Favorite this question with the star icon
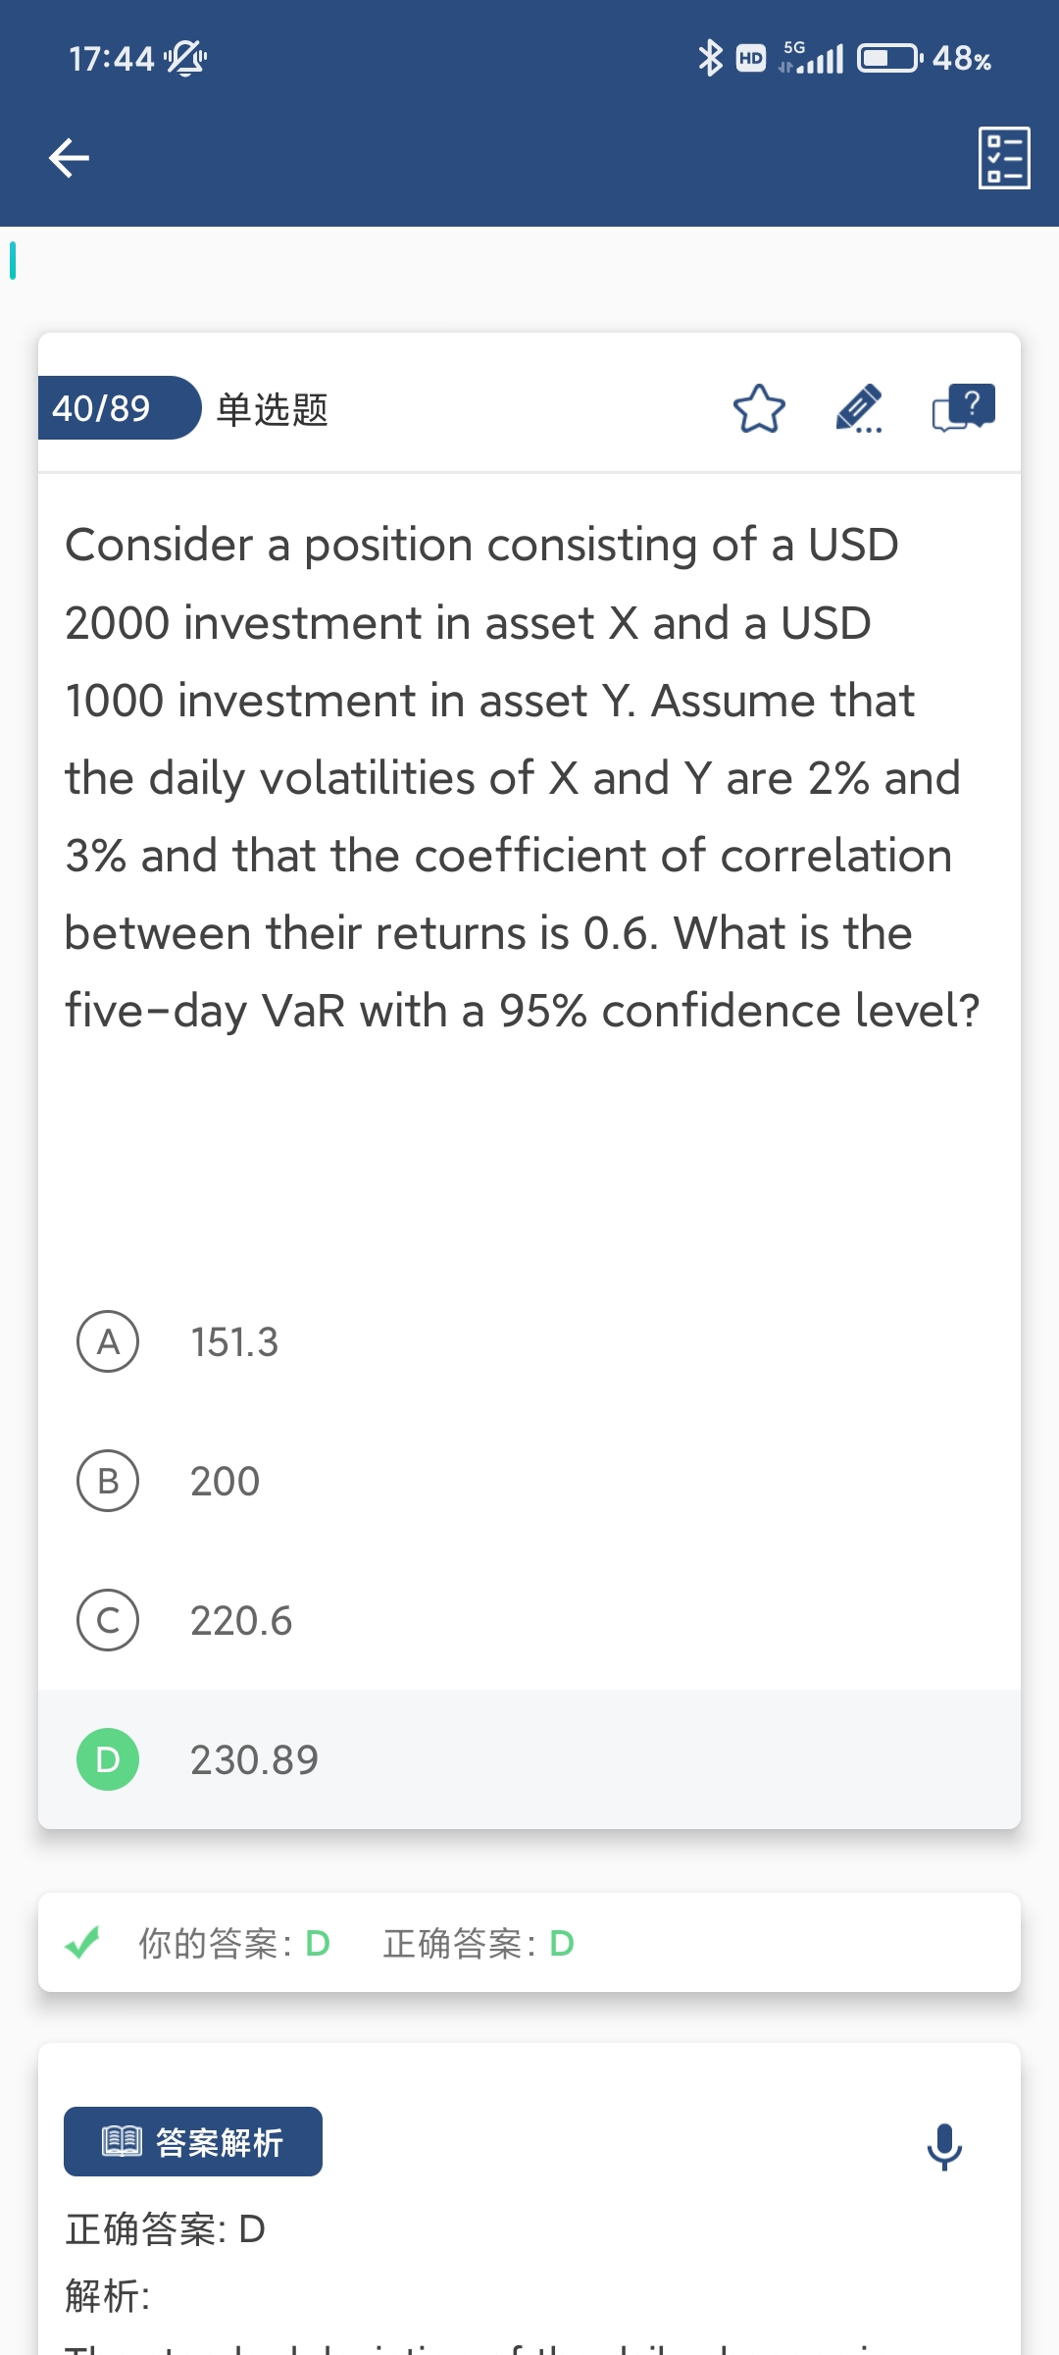Screen dimensions: 1059x2355 [759, 409]
